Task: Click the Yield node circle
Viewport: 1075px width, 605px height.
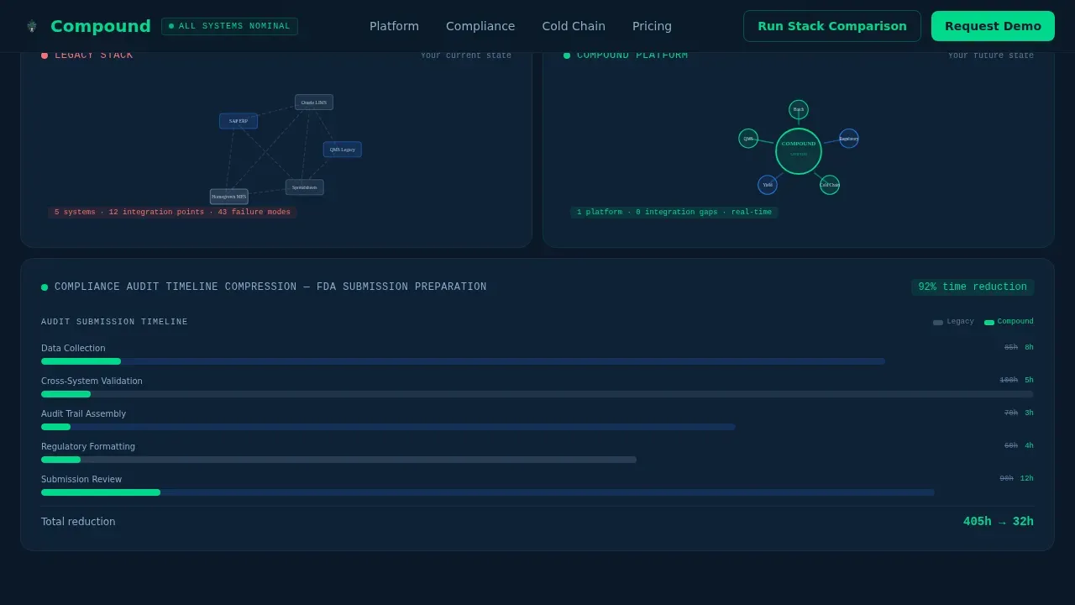Action: [768, 185]
